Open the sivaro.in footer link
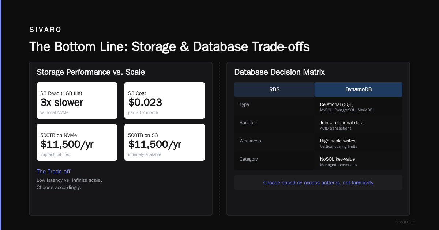This screenshot has height=230, width=439. pyautogui.click(x=405, y=222)
